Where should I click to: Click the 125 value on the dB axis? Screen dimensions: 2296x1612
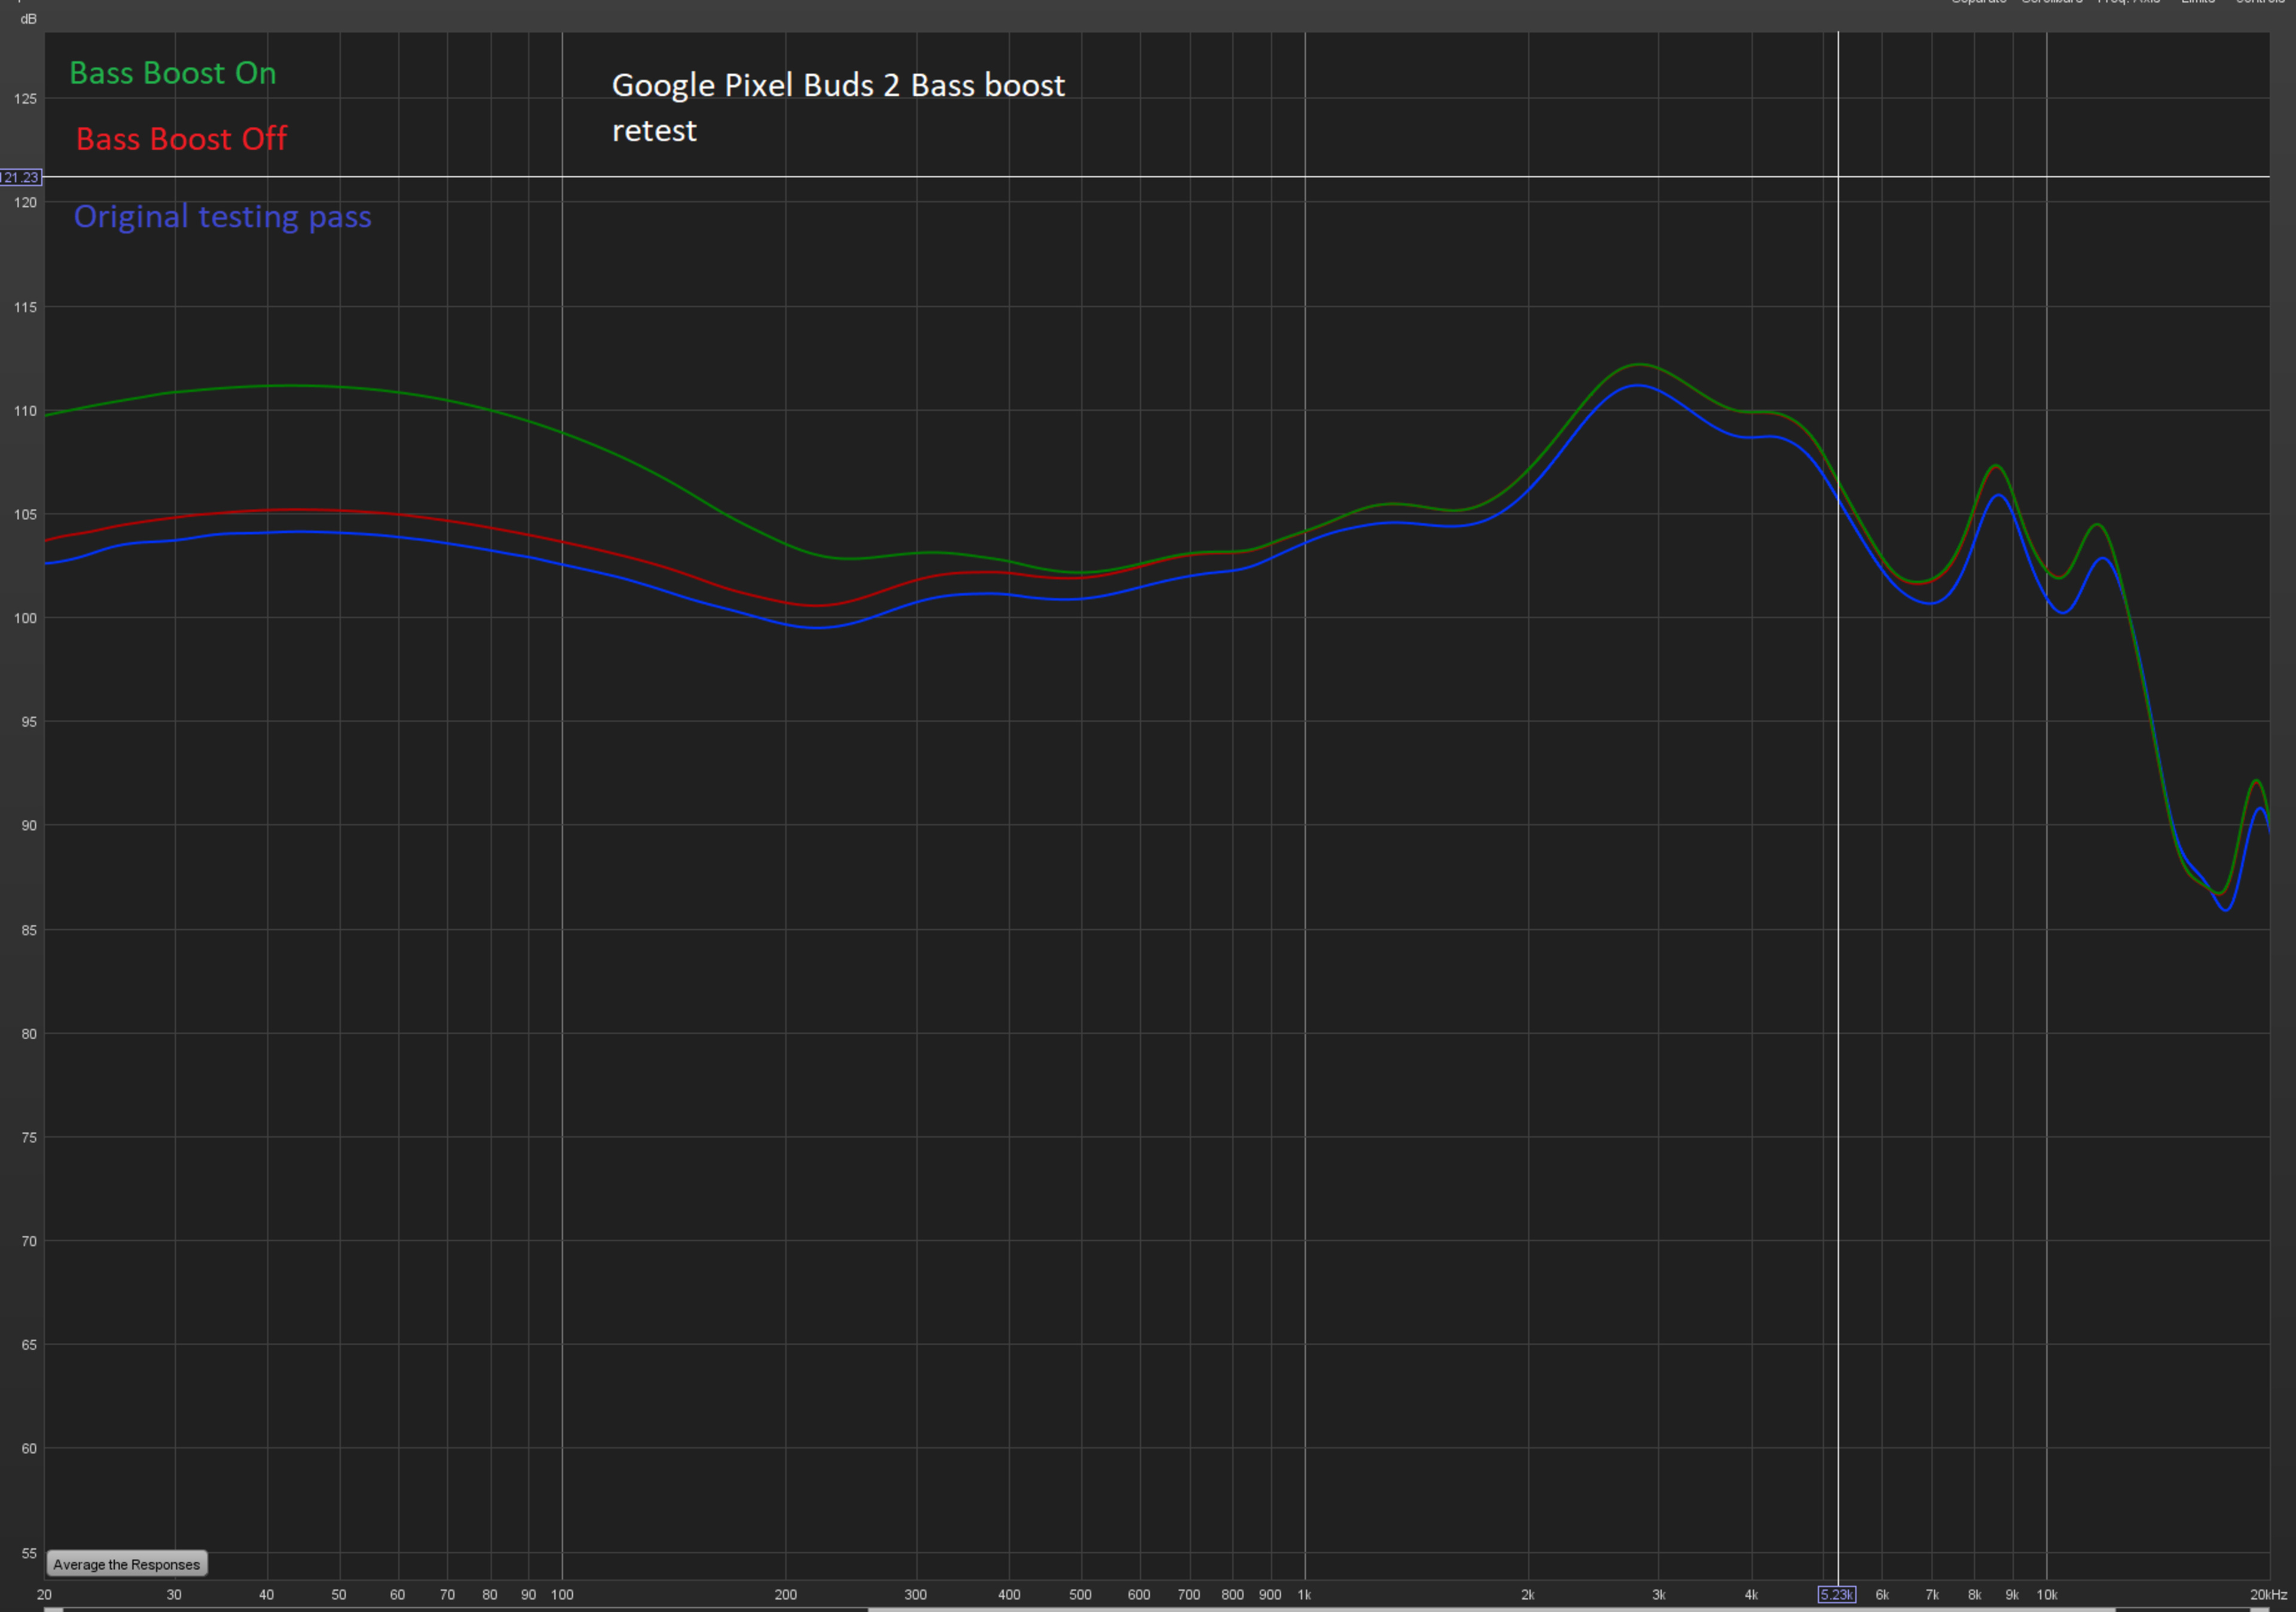pyautogui.click(x=25, y=99)
